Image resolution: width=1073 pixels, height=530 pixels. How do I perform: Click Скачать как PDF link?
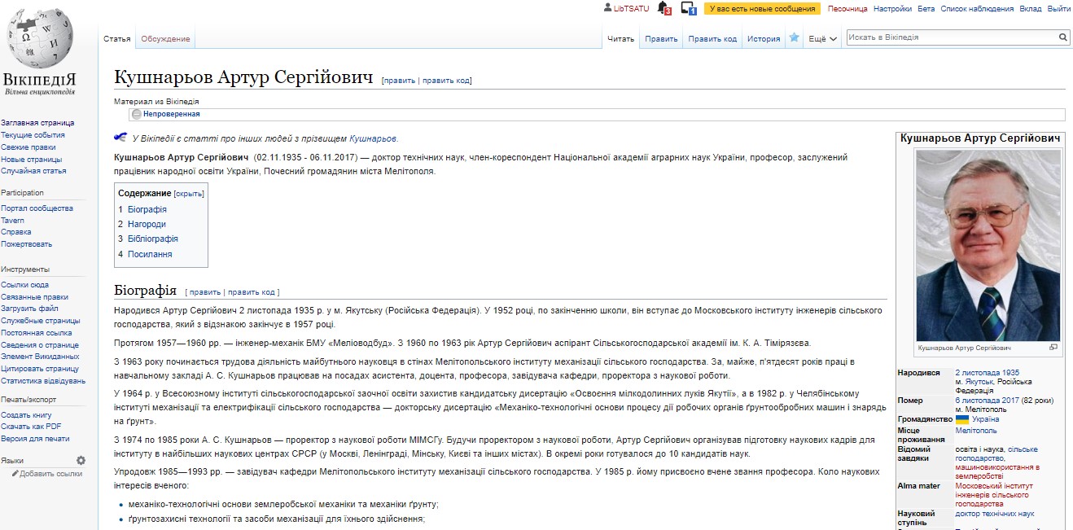tap(31, 427)
